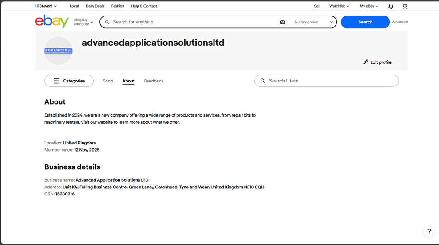Click the hamburger icon in Categories button
The height and width of the screenshot is (245, 439).
[56, 81]
